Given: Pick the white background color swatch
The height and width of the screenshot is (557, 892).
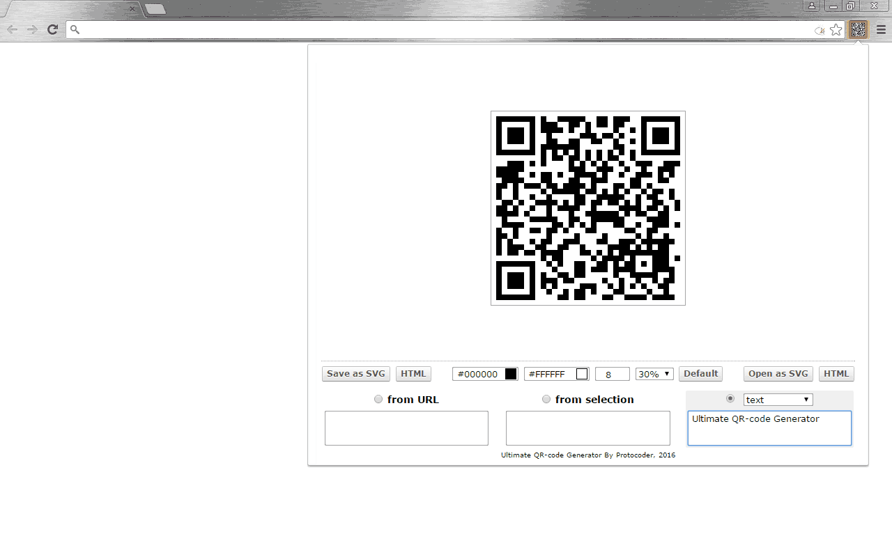Looking at the screenshot, I should point(582,374).
